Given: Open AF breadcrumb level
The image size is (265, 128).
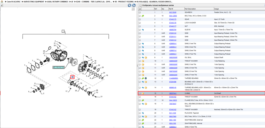Looking at the screenshot, I should (72, 2).
